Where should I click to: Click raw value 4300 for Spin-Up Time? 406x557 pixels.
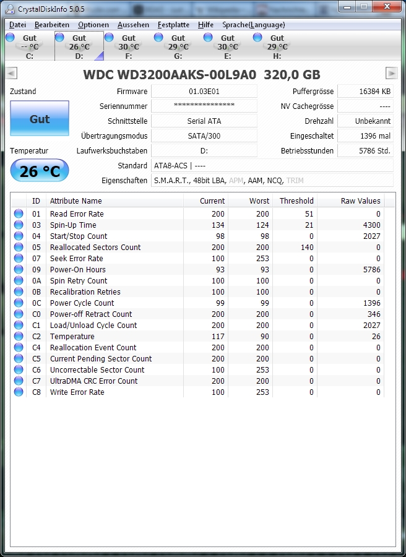[371, 225]
